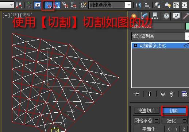189x132 pixels.
Task: Open the 创建选择集 dropdown arrow
Action: pos(129,5)
